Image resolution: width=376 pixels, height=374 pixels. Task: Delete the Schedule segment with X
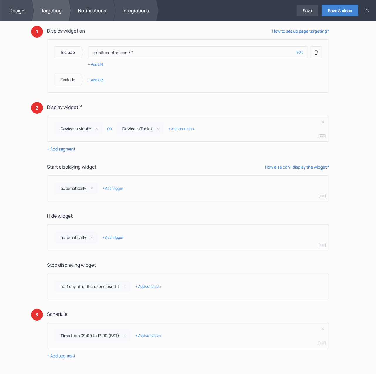click(x=323, y=329)
